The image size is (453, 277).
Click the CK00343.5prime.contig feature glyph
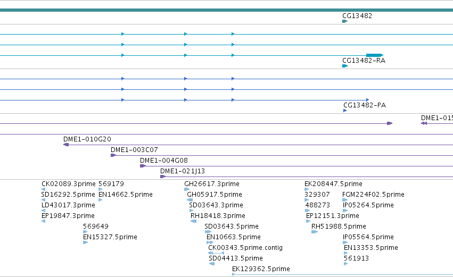click(x=216, y=253)
